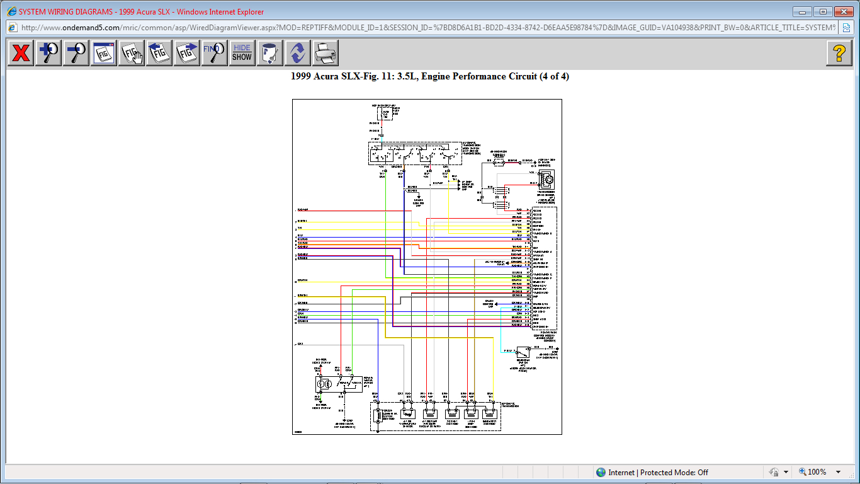Click the Internet Protected Mode status
Screen dimensions: 860x484
652,472
